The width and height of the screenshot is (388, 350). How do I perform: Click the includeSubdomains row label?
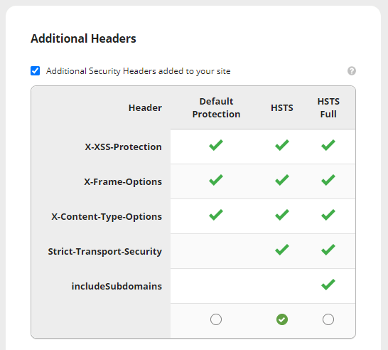point(117,286)
